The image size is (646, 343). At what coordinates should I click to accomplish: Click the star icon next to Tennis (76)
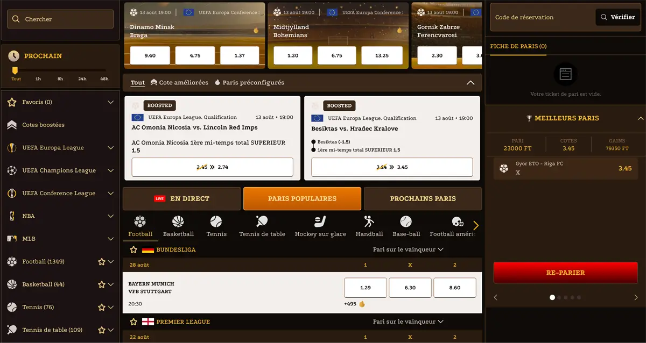(x=101, y=308)
